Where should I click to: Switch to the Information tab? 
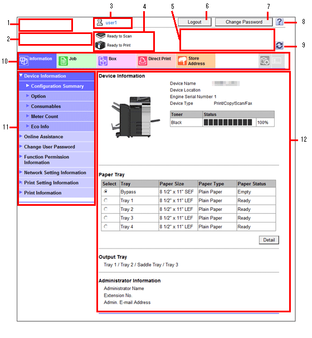(37, 61)
